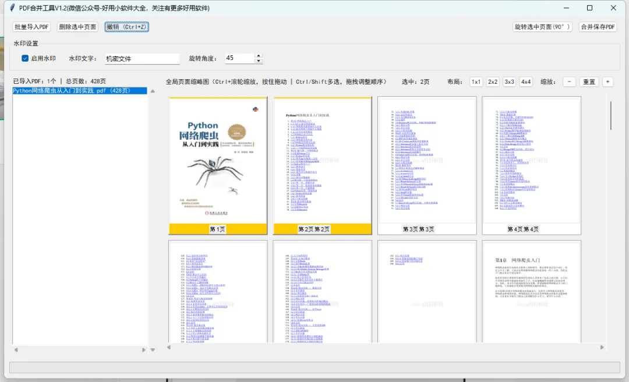Screen dimensions: 629x382
Task: Click the 批量导入PDF button
Action: click(31, 27)
